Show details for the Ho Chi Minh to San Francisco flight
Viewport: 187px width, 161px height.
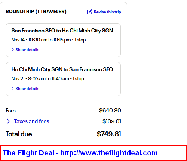[x=27, y=89]
